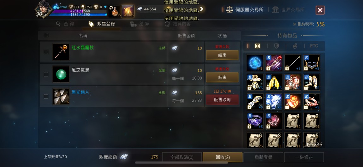Open the blue orb item in inventory
The width and height of the screenshot is (363, 167).
tap(255, 63)
